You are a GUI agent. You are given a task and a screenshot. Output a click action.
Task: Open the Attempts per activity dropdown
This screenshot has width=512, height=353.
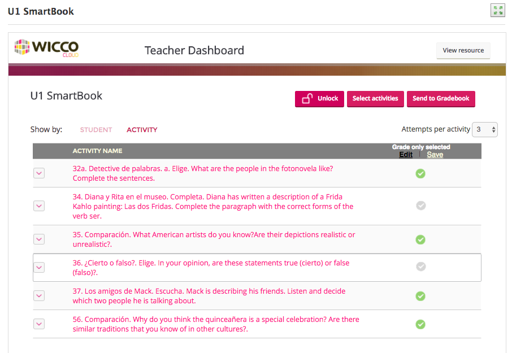[484, 129]
